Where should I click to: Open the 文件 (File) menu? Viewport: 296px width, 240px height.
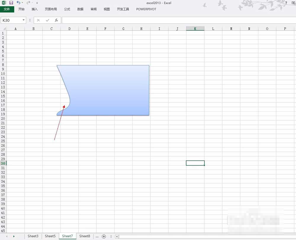click(7, 9)
